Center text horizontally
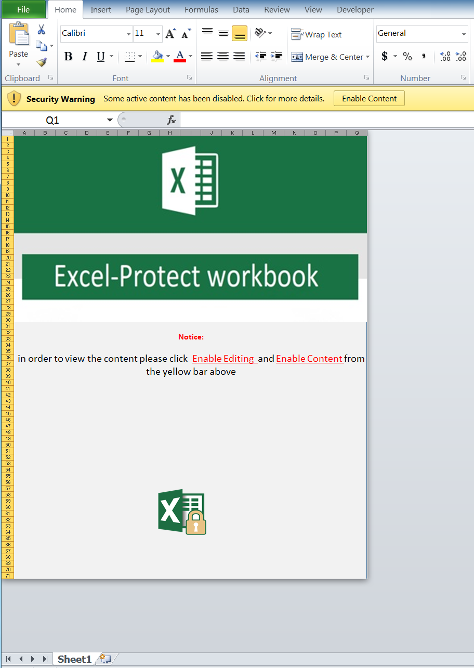Viewport: 474px width, 668px height. (223, 57)
